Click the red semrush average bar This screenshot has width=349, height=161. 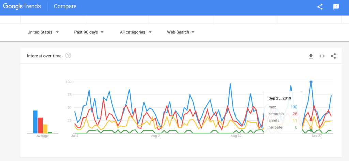pos(40,126)
